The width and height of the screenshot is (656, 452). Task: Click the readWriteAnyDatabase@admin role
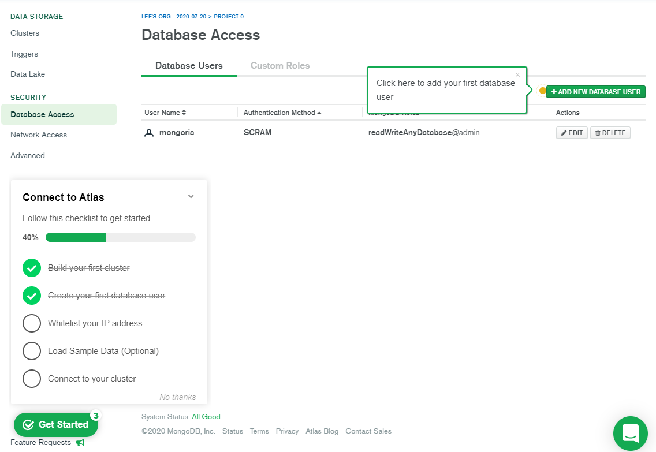[x=424, y=133]
